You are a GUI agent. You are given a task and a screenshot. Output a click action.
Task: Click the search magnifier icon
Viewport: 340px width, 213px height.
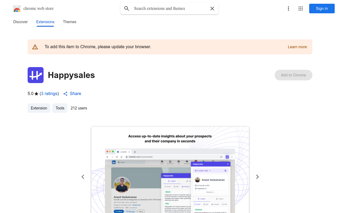pos(127,9)
